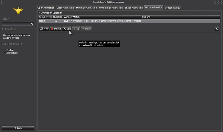The image size is (223, 132).
Task: Sort by Duration column header
Action: [58, 17]
